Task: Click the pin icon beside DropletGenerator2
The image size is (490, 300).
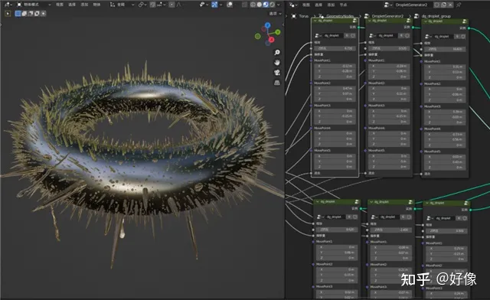Action: tap(459, 5)
